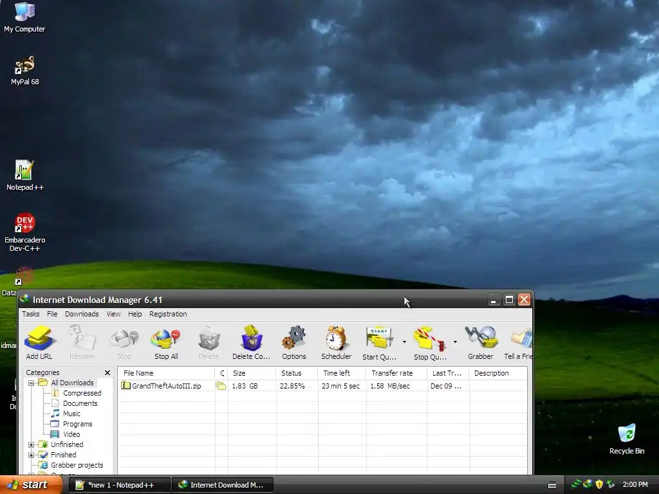
Task: Click the Resume toolbar icon
Action: click(x=82, y=338)
